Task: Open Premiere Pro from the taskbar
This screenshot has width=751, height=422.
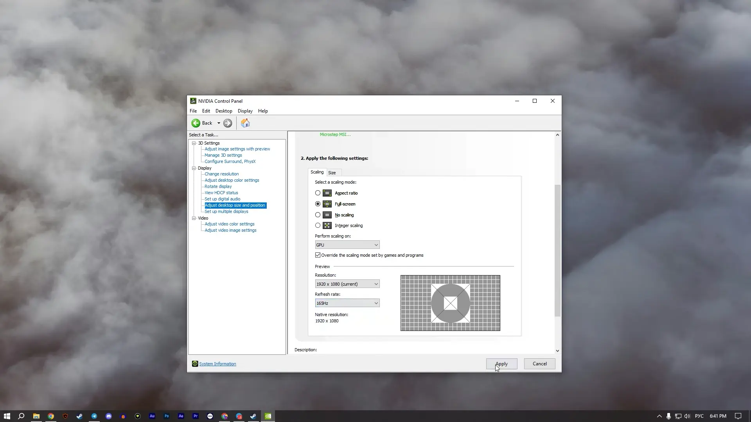Action: (x=196, y=416)
